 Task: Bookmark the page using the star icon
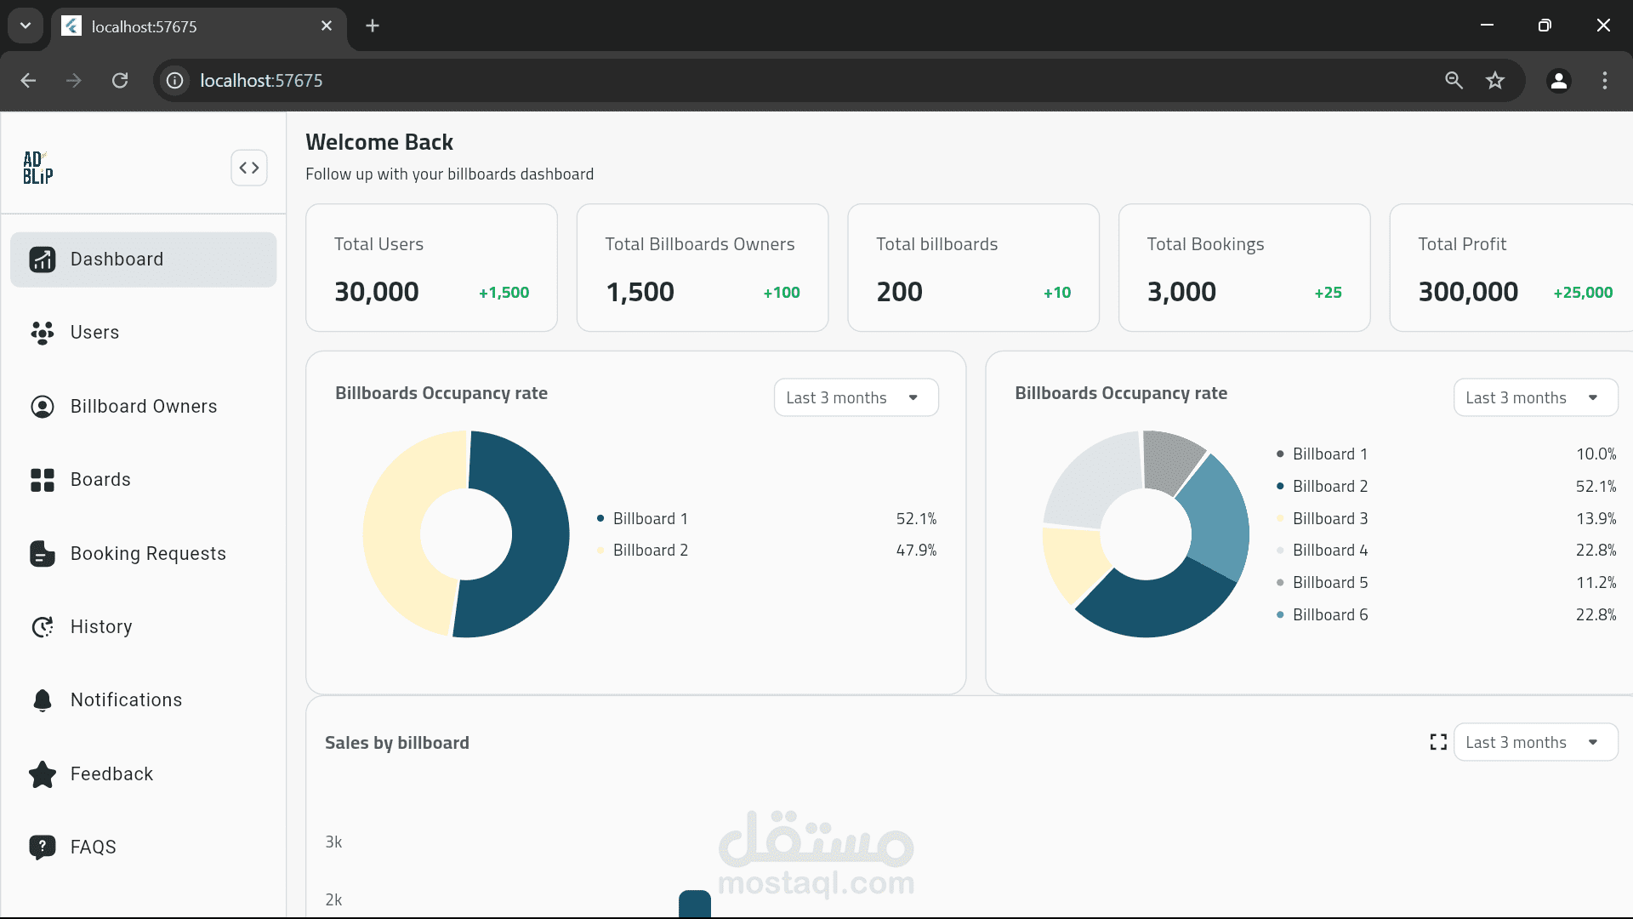pos(1495,80)
